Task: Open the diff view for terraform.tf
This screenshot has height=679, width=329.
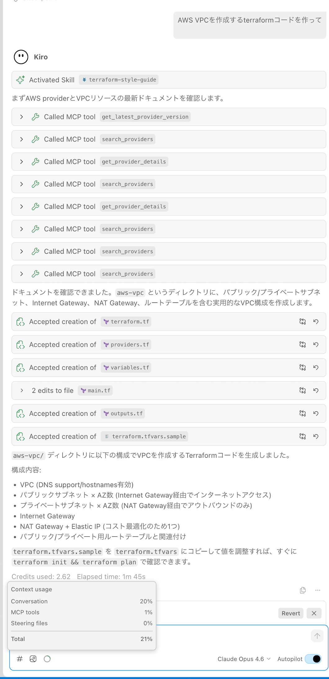Action: point(302,322)
